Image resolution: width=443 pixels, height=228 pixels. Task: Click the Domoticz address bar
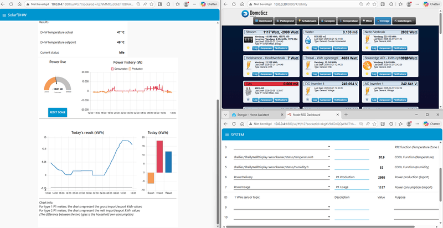click(305, 4)
